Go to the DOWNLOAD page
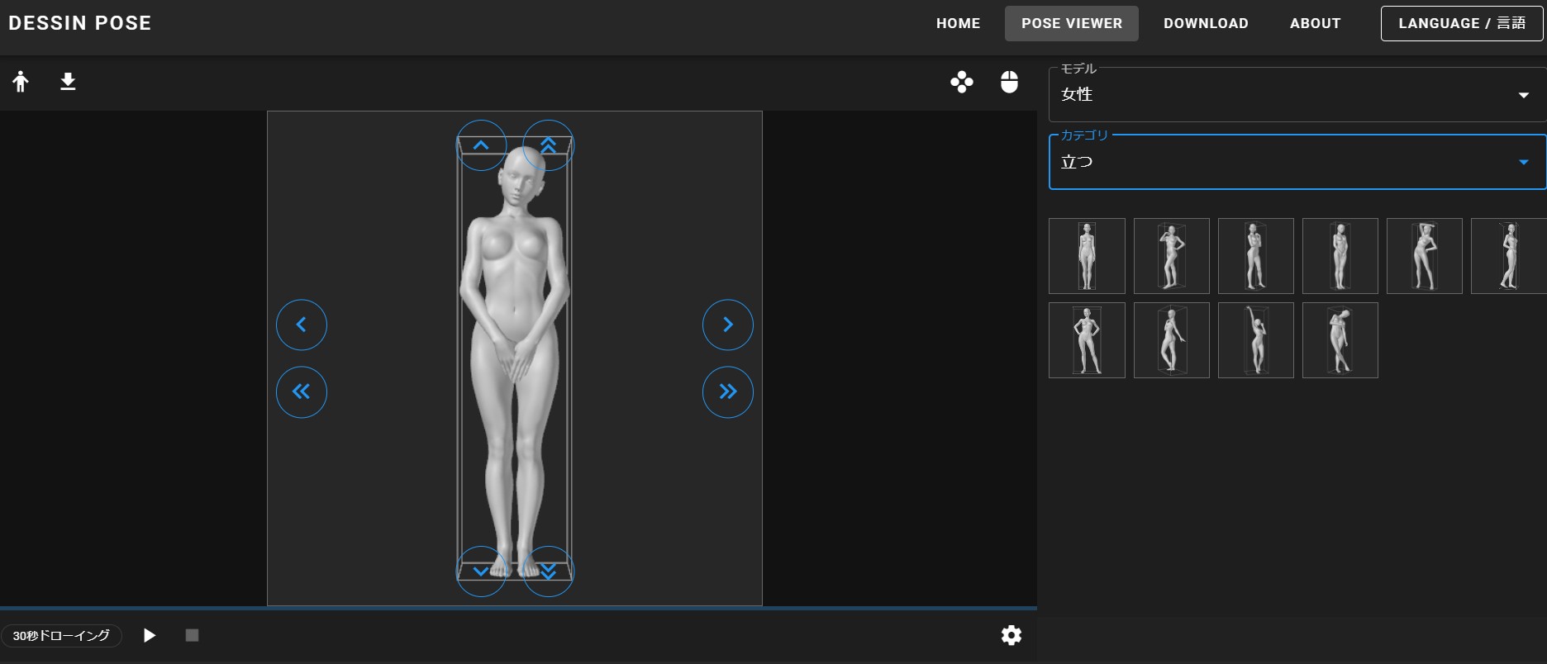 coord(1206,23)
